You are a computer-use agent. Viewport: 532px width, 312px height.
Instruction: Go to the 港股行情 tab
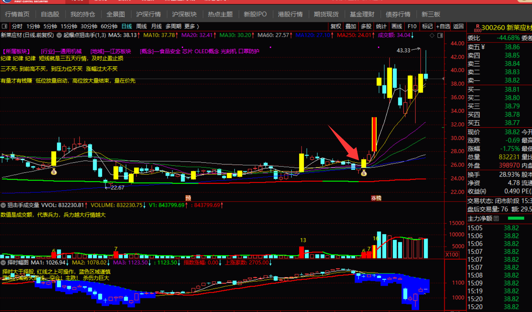[290, 14]
